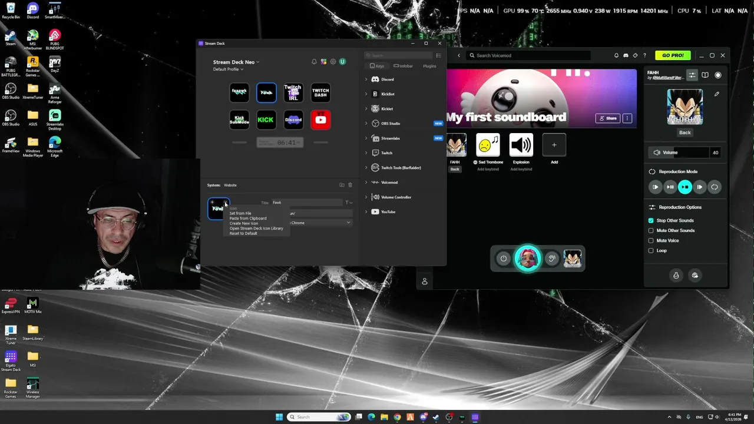The image size is (754, 424).
Task: Open Stream Deck user profile avatar
Action: [x=342, y=62]
